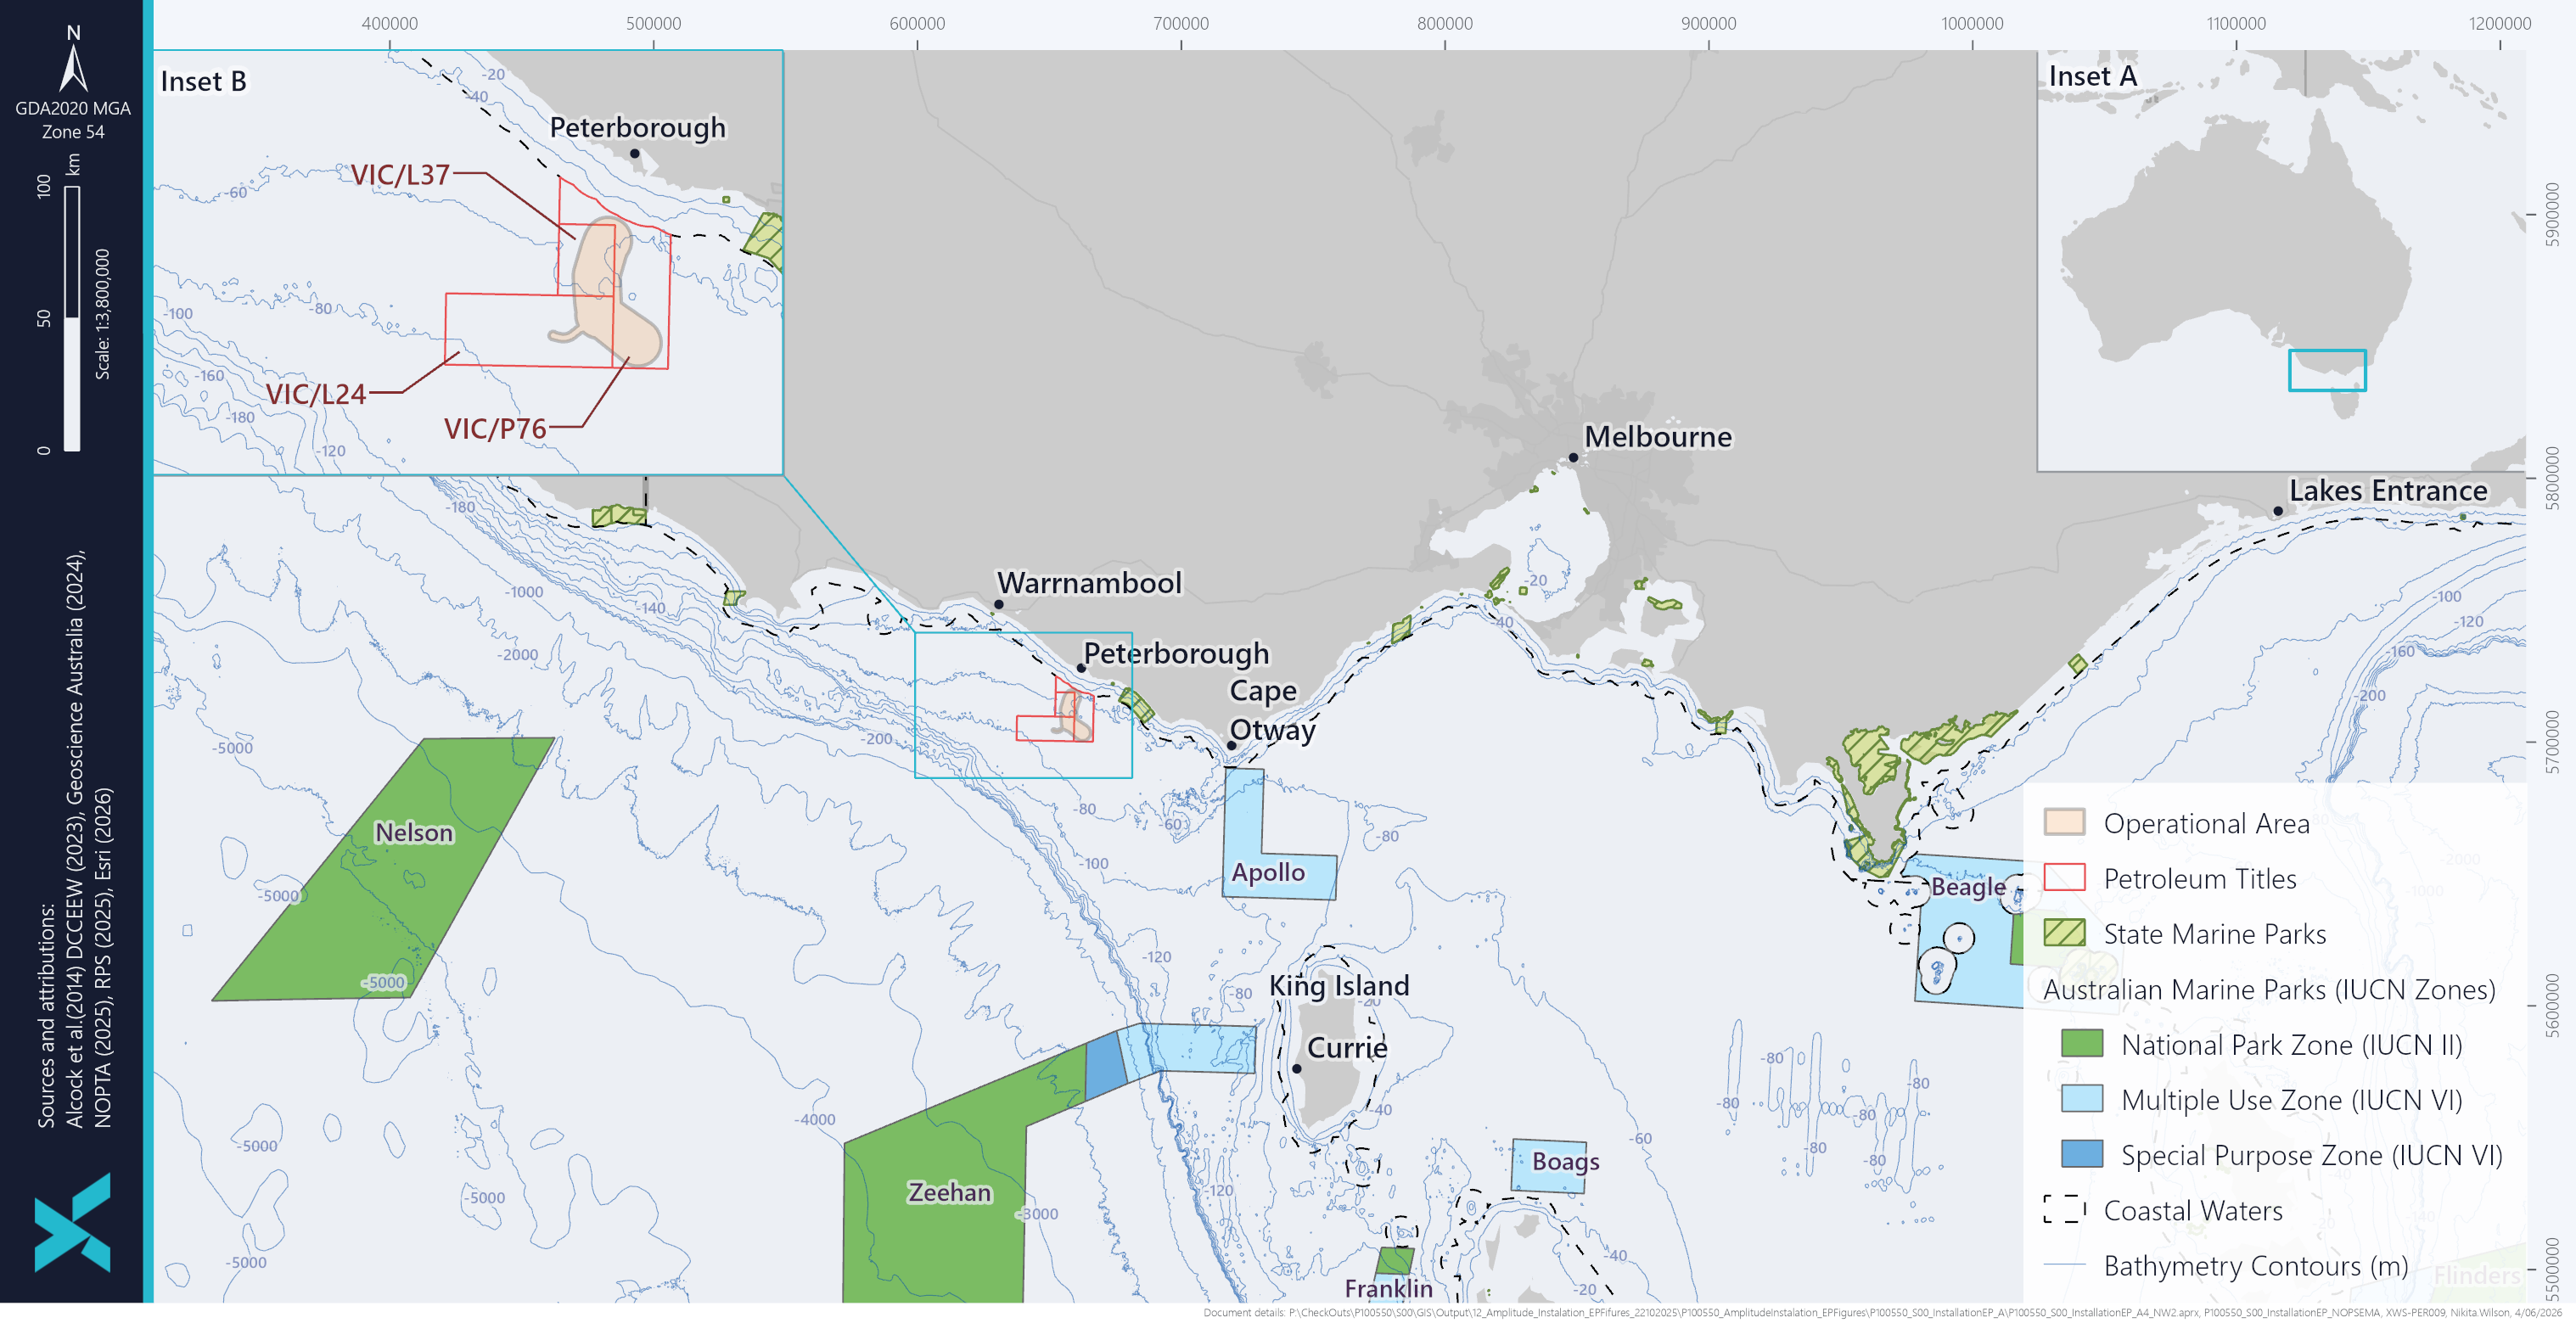
Task: Click the 'Special Purpose Zone (IUCN VI)' legend label
Action: (2312, 1155)
